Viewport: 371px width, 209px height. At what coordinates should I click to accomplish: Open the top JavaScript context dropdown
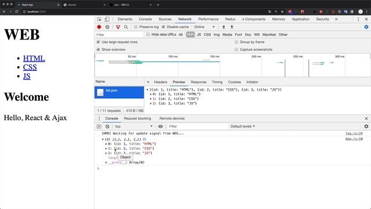tap(134, 127)
